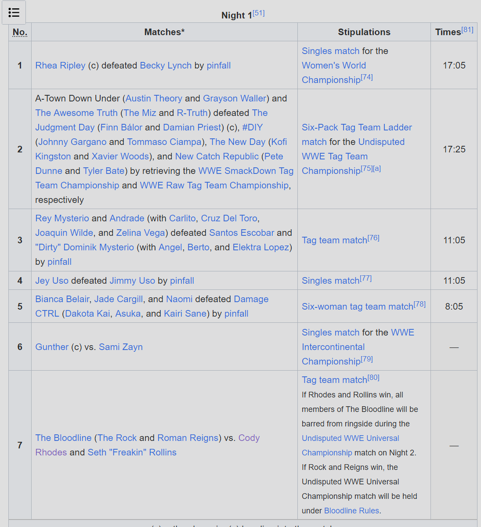
Task: Open the Zelina Vega link
Action: click(x=141, y=233)
